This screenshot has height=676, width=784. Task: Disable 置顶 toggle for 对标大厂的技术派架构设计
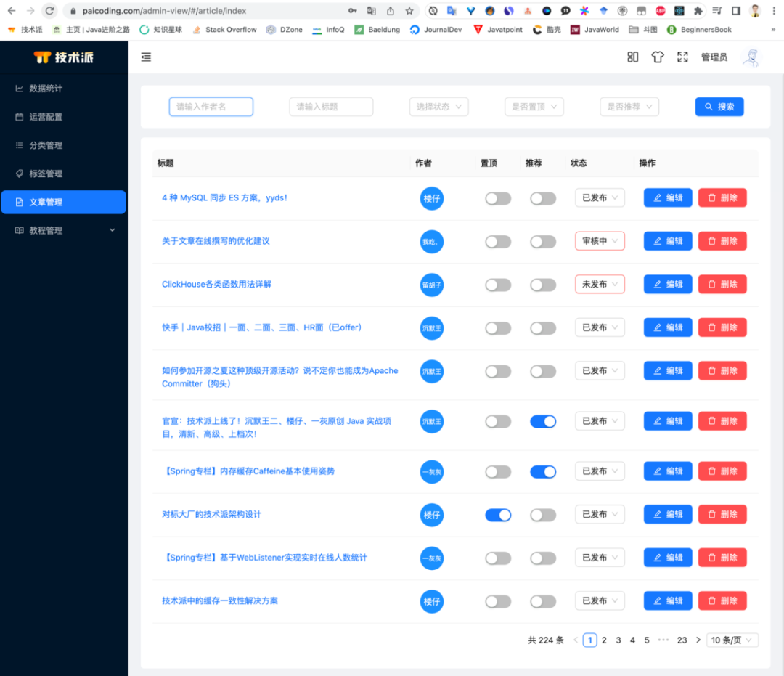coord(498,515)
